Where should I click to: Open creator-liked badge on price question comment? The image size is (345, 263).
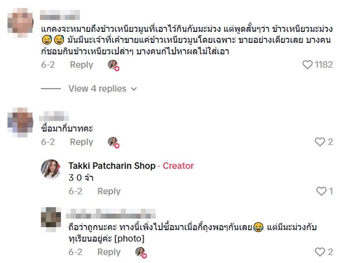click(113, 143)
